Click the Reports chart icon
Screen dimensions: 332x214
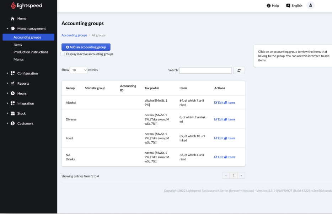click(13, 84)
